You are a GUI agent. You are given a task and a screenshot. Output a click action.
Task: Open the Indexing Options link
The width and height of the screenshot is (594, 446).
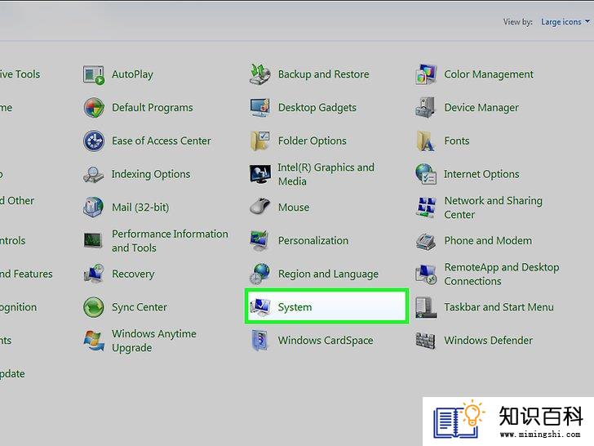[151, 174]
